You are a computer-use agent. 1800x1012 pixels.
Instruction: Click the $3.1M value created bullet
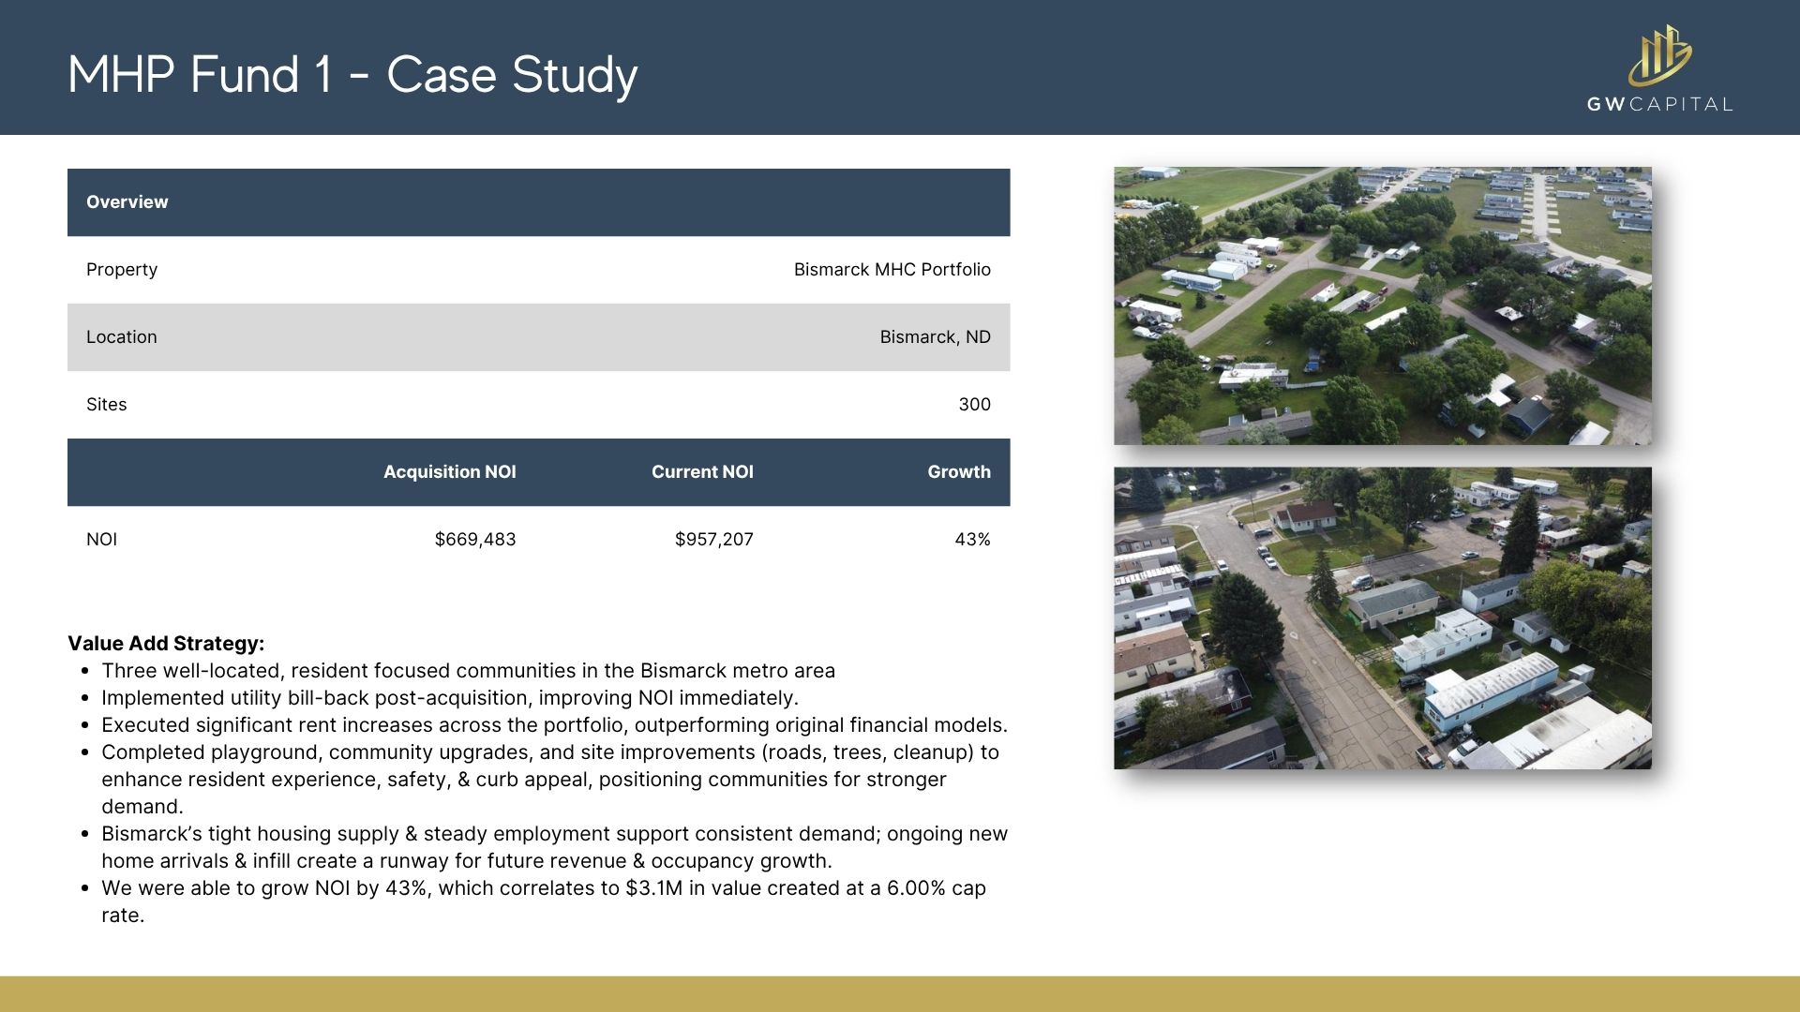(x=544, y=888)
